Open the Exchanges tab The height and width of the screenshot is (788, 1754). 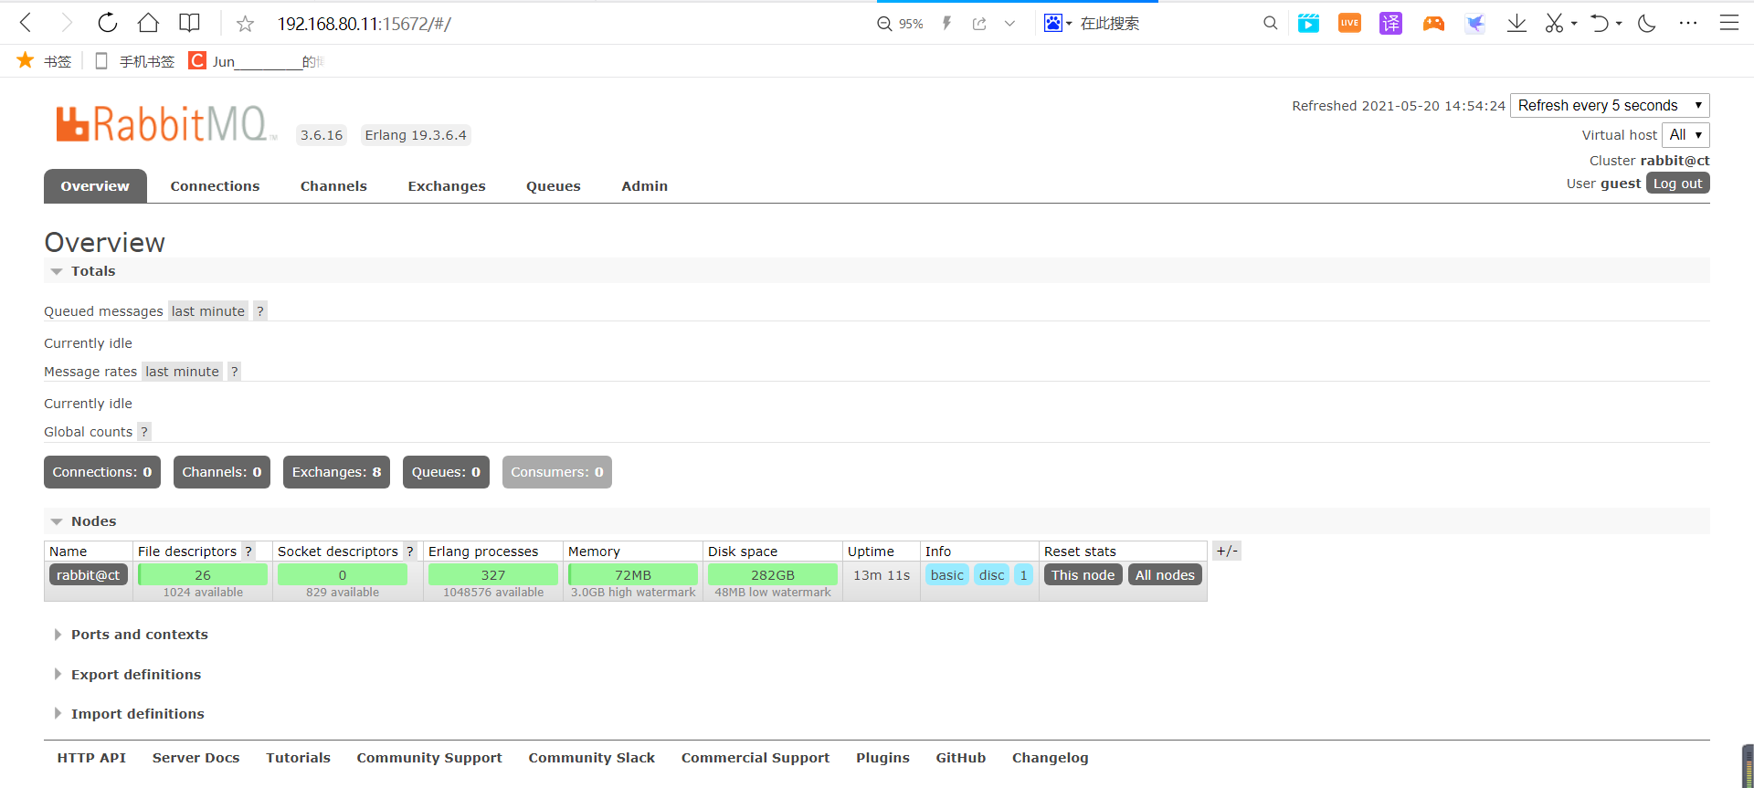tap(447, 186)
